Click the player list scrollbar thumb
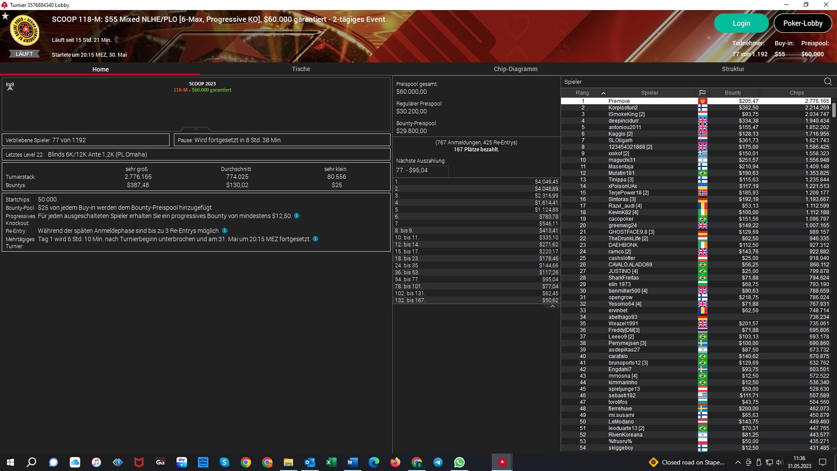 point(834,110)
